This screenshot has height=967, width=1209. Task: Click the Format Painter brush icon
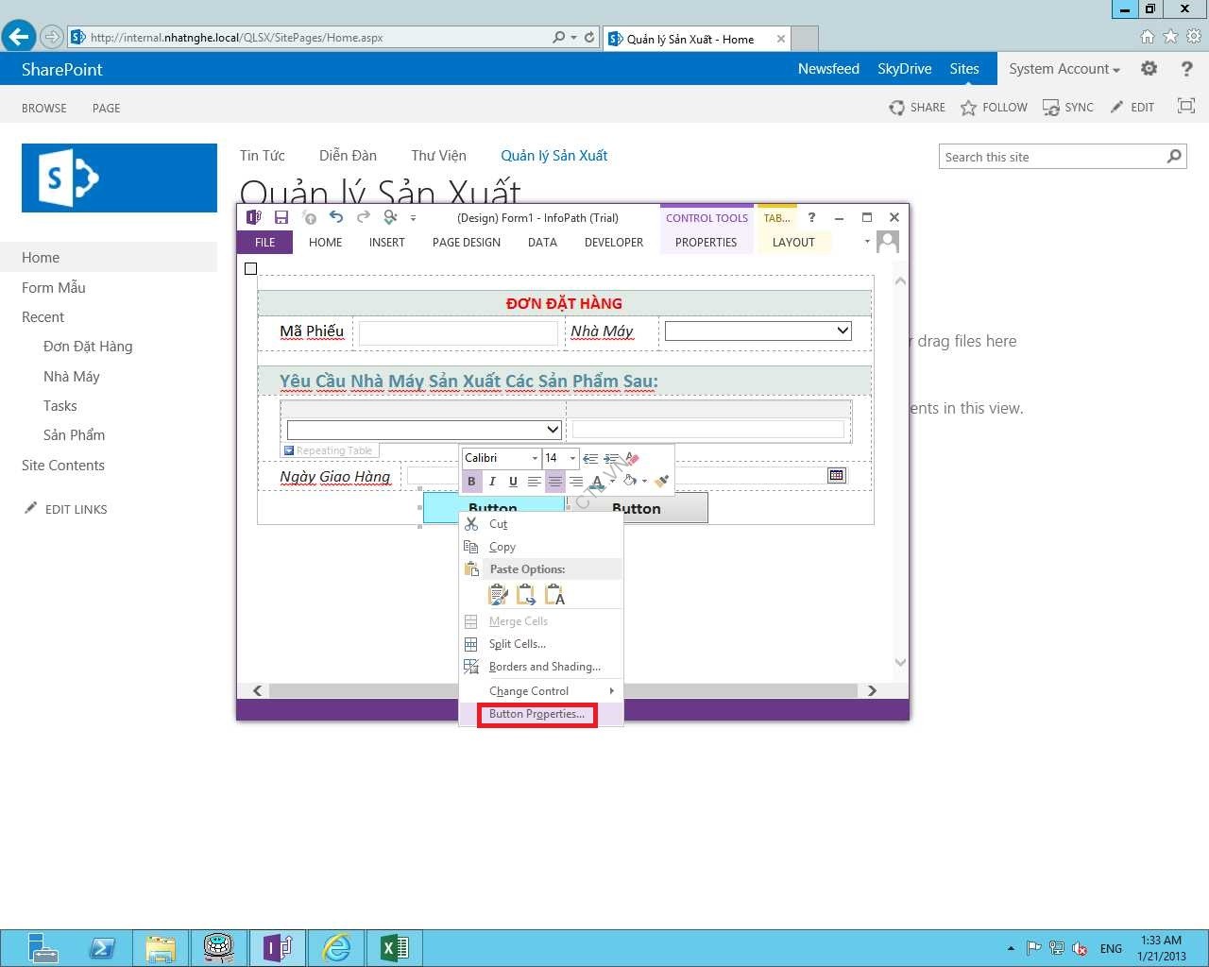coord(661,482)
